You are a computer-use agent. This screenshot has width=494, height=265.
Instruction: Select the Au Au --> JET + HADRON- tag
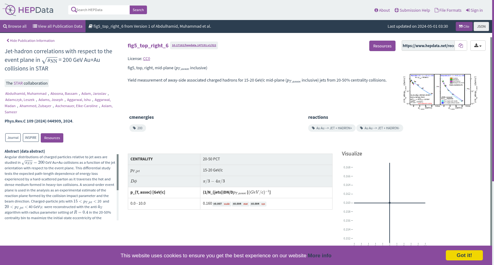click(380, 128)
